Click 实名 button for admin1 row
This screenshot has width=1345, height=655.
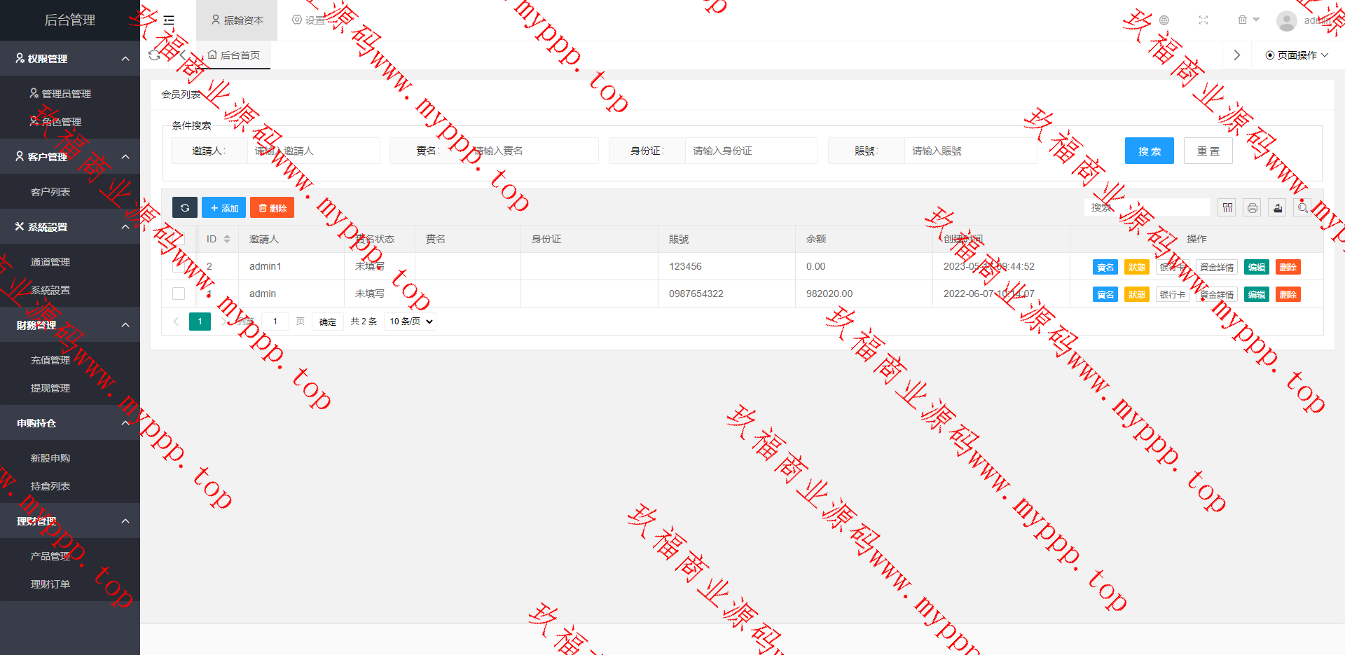click(x=1105, y=267)
